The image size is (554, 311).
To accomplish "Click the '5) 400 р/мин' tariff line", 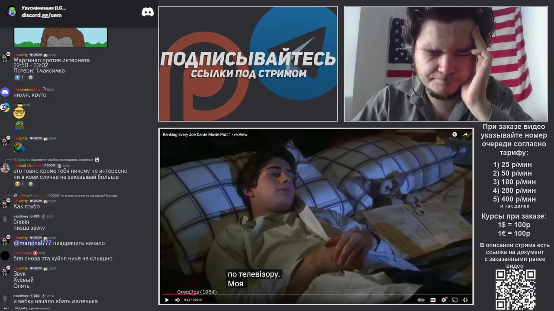I will [x=515, y=199].
